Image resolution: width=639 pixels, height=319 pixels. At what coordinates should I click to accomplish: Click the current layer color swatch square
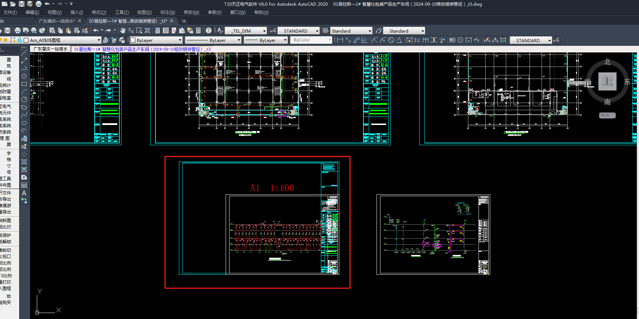click(26, 40)
